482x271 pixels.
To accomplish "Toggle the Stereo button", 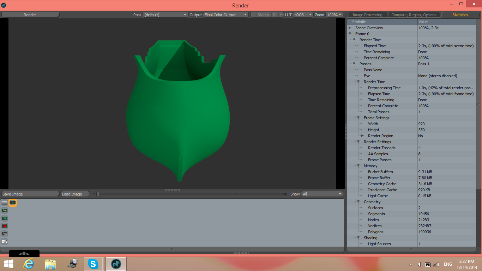I will click(x=263, y=15).
